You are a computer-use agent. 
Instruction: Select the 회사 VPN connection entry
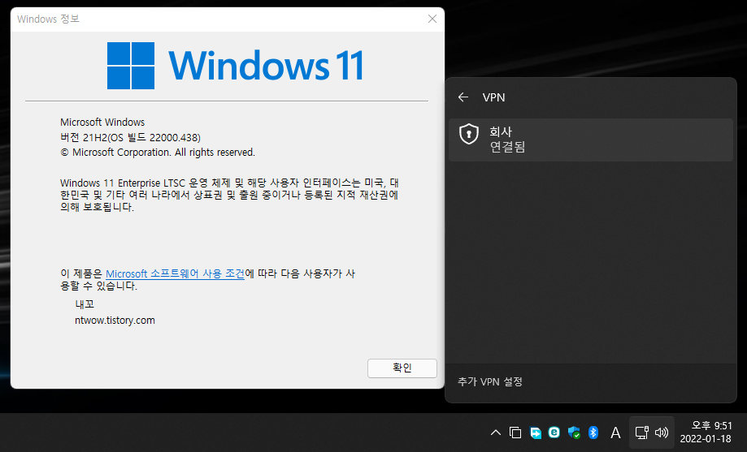click(591, 140)
